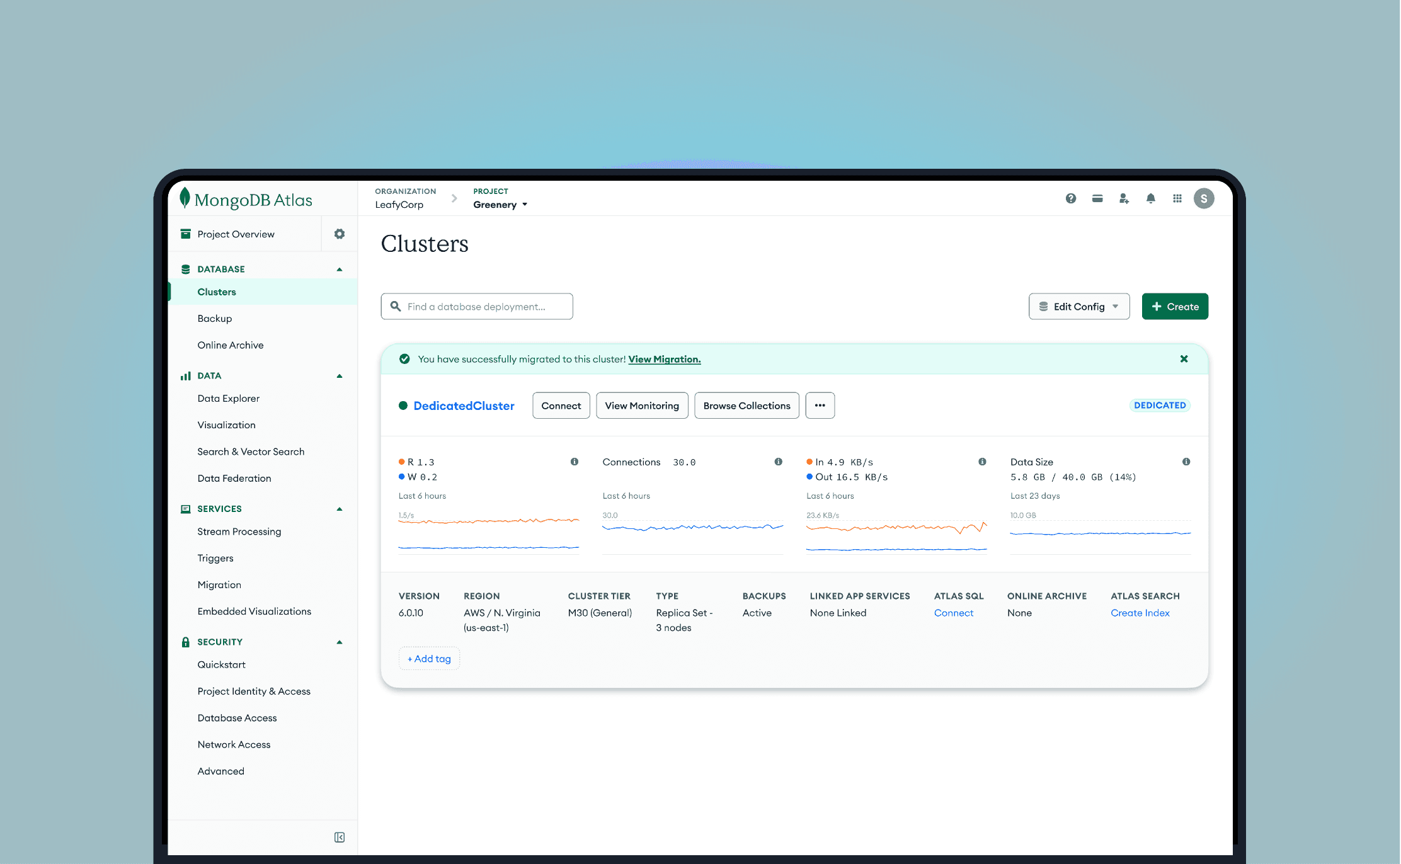
Task: Click the Browse Collections button
Action: (x=746, y=406)
